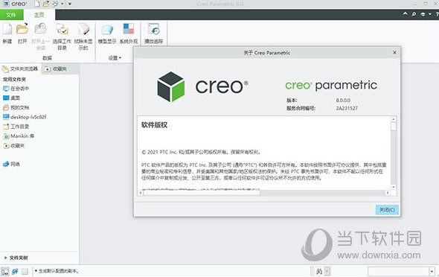Click the PTC learning connector icon

click(423, 14)
